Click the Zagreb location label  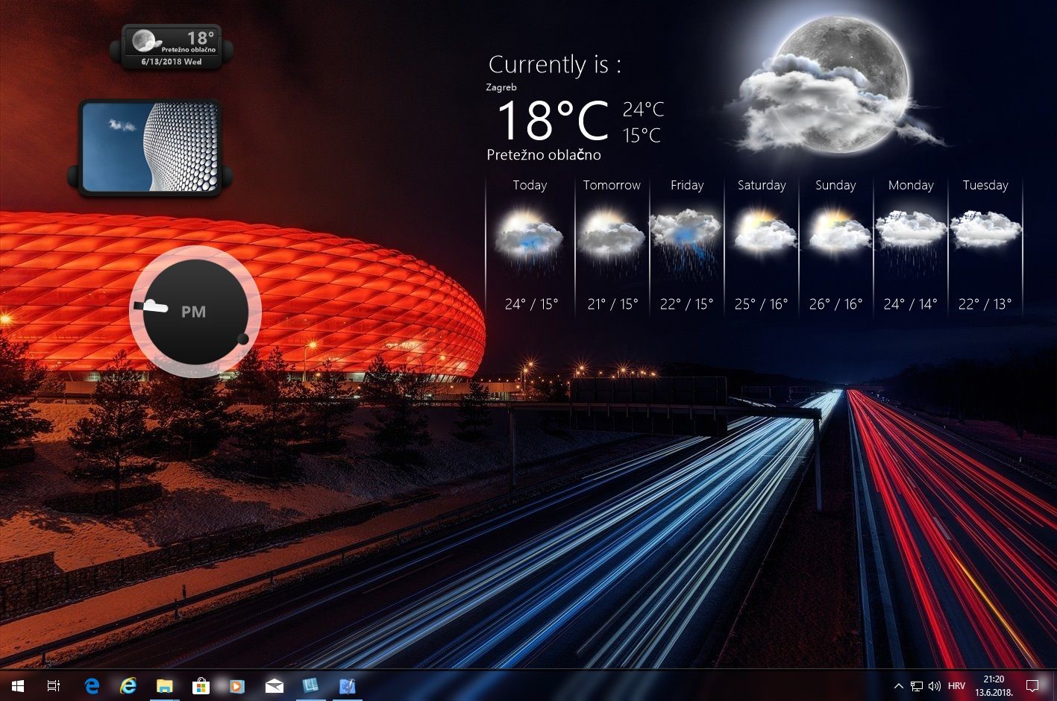click(x=501, y=87)
